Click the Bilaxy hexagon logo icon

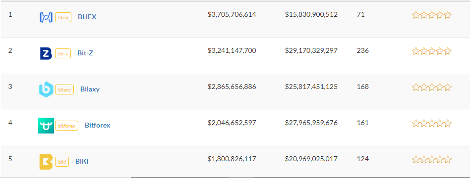pos(46,89)
